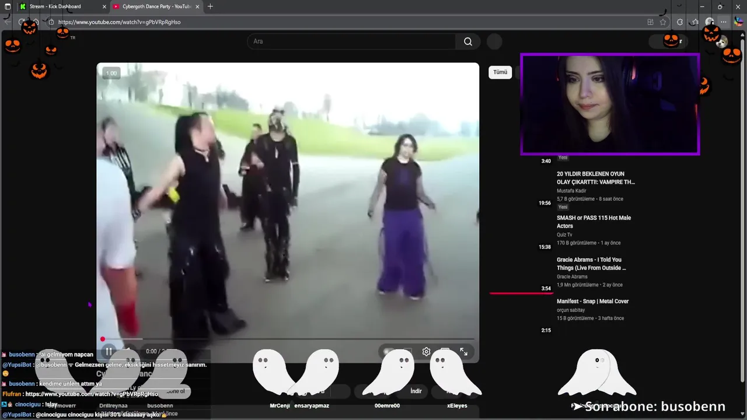Pause the YouTube video
The image size is (747, 420).
click(109, 352)
